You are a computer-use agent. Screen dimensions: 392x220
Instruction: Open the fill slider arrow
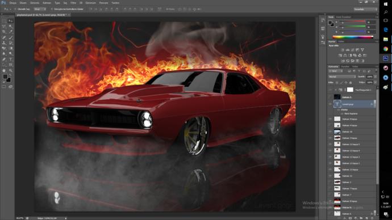point(375,82)
